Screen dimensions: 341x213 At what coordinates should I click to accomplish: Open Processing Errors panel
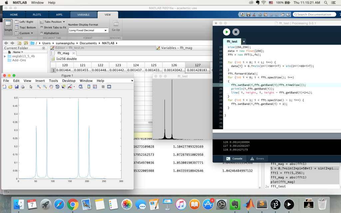(x=257, y=158)
